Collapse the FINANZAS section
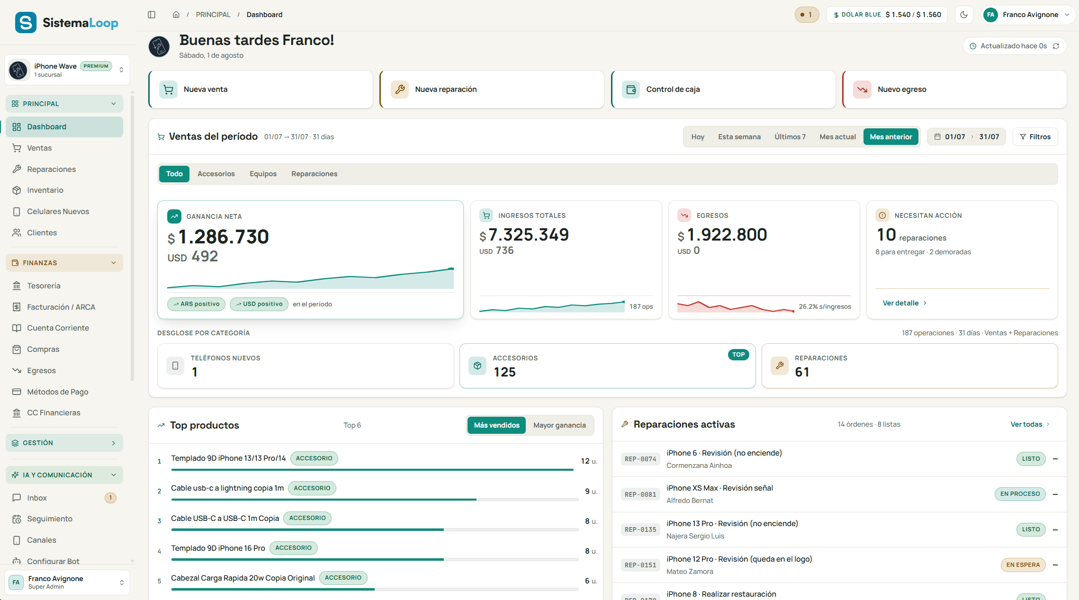This screenshot has height=600, width=1079. pyautogui.click(x=64, y=263)
